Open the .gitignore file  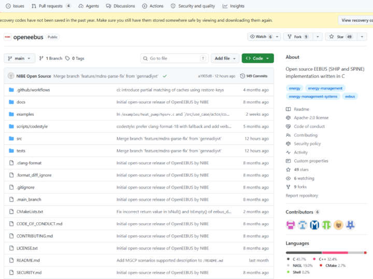click(25, 188)
